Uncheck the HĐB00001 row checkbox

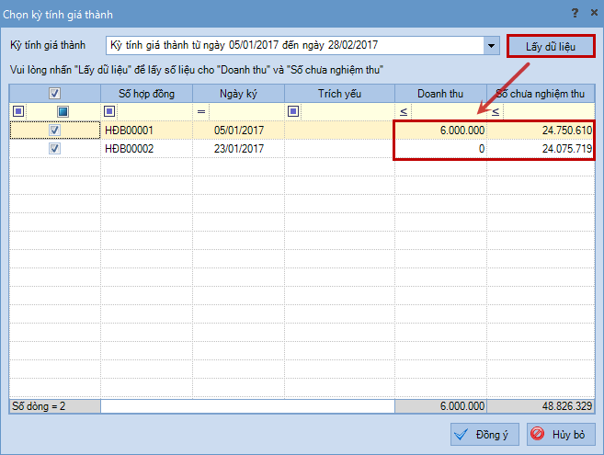pyautogui.click(x=54, y=131)
